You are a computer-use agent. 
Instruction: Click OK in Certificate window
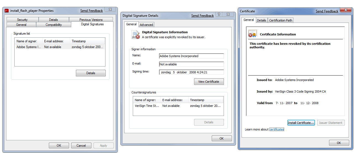pyautogui.click(x=339, y=143)
